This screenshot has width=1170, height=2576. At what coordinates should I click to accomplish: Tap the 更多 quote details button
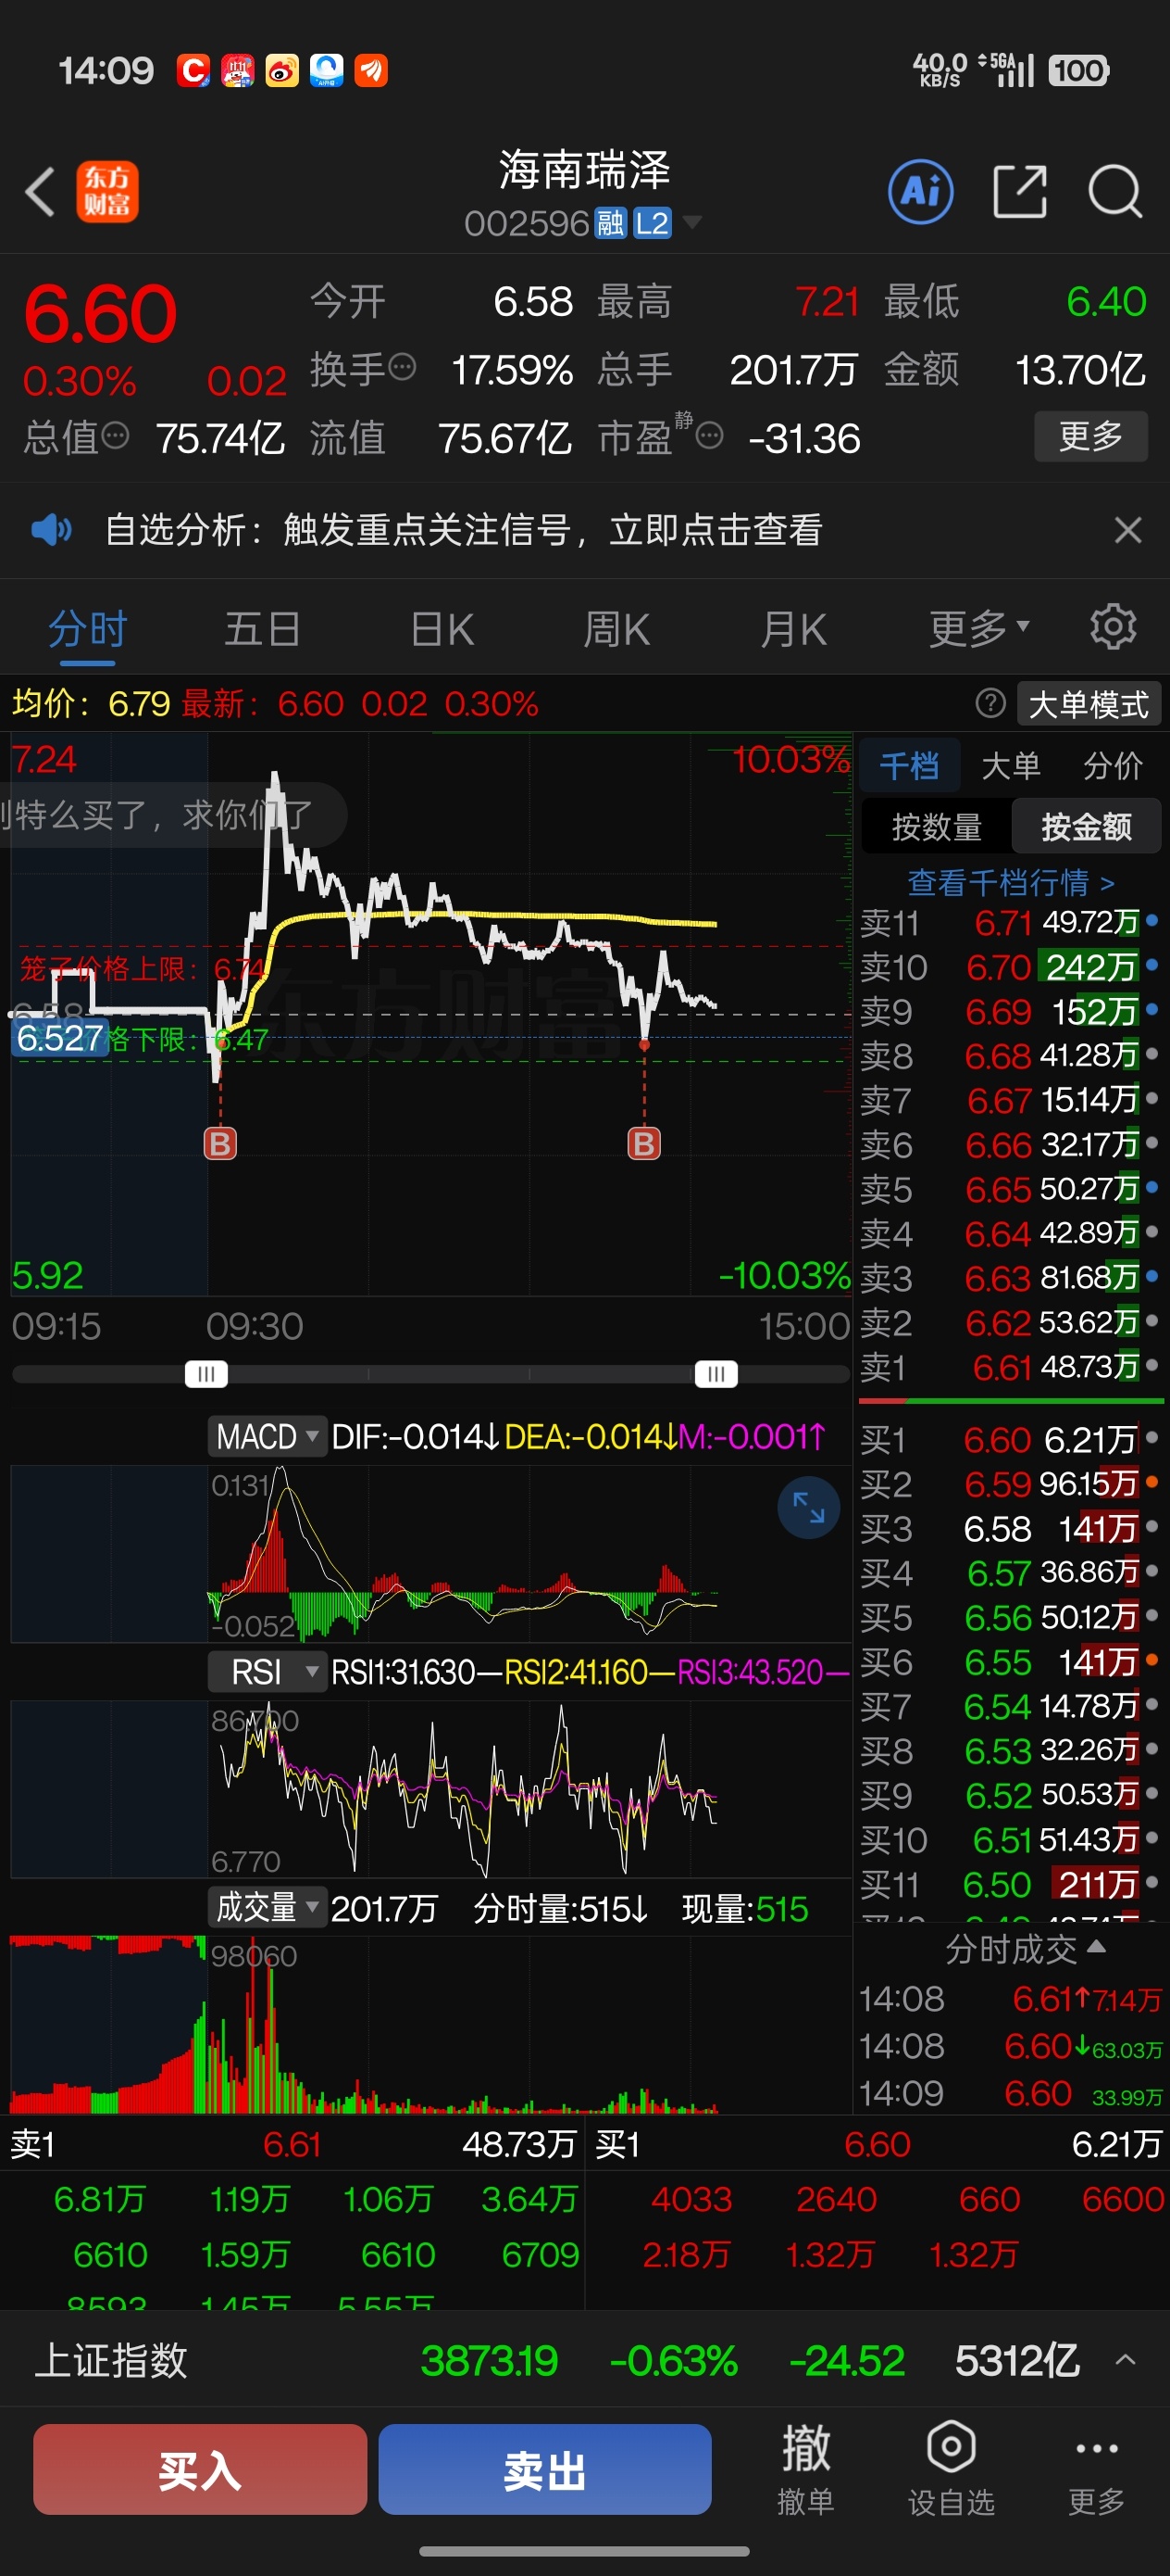tap(1090, 436)
